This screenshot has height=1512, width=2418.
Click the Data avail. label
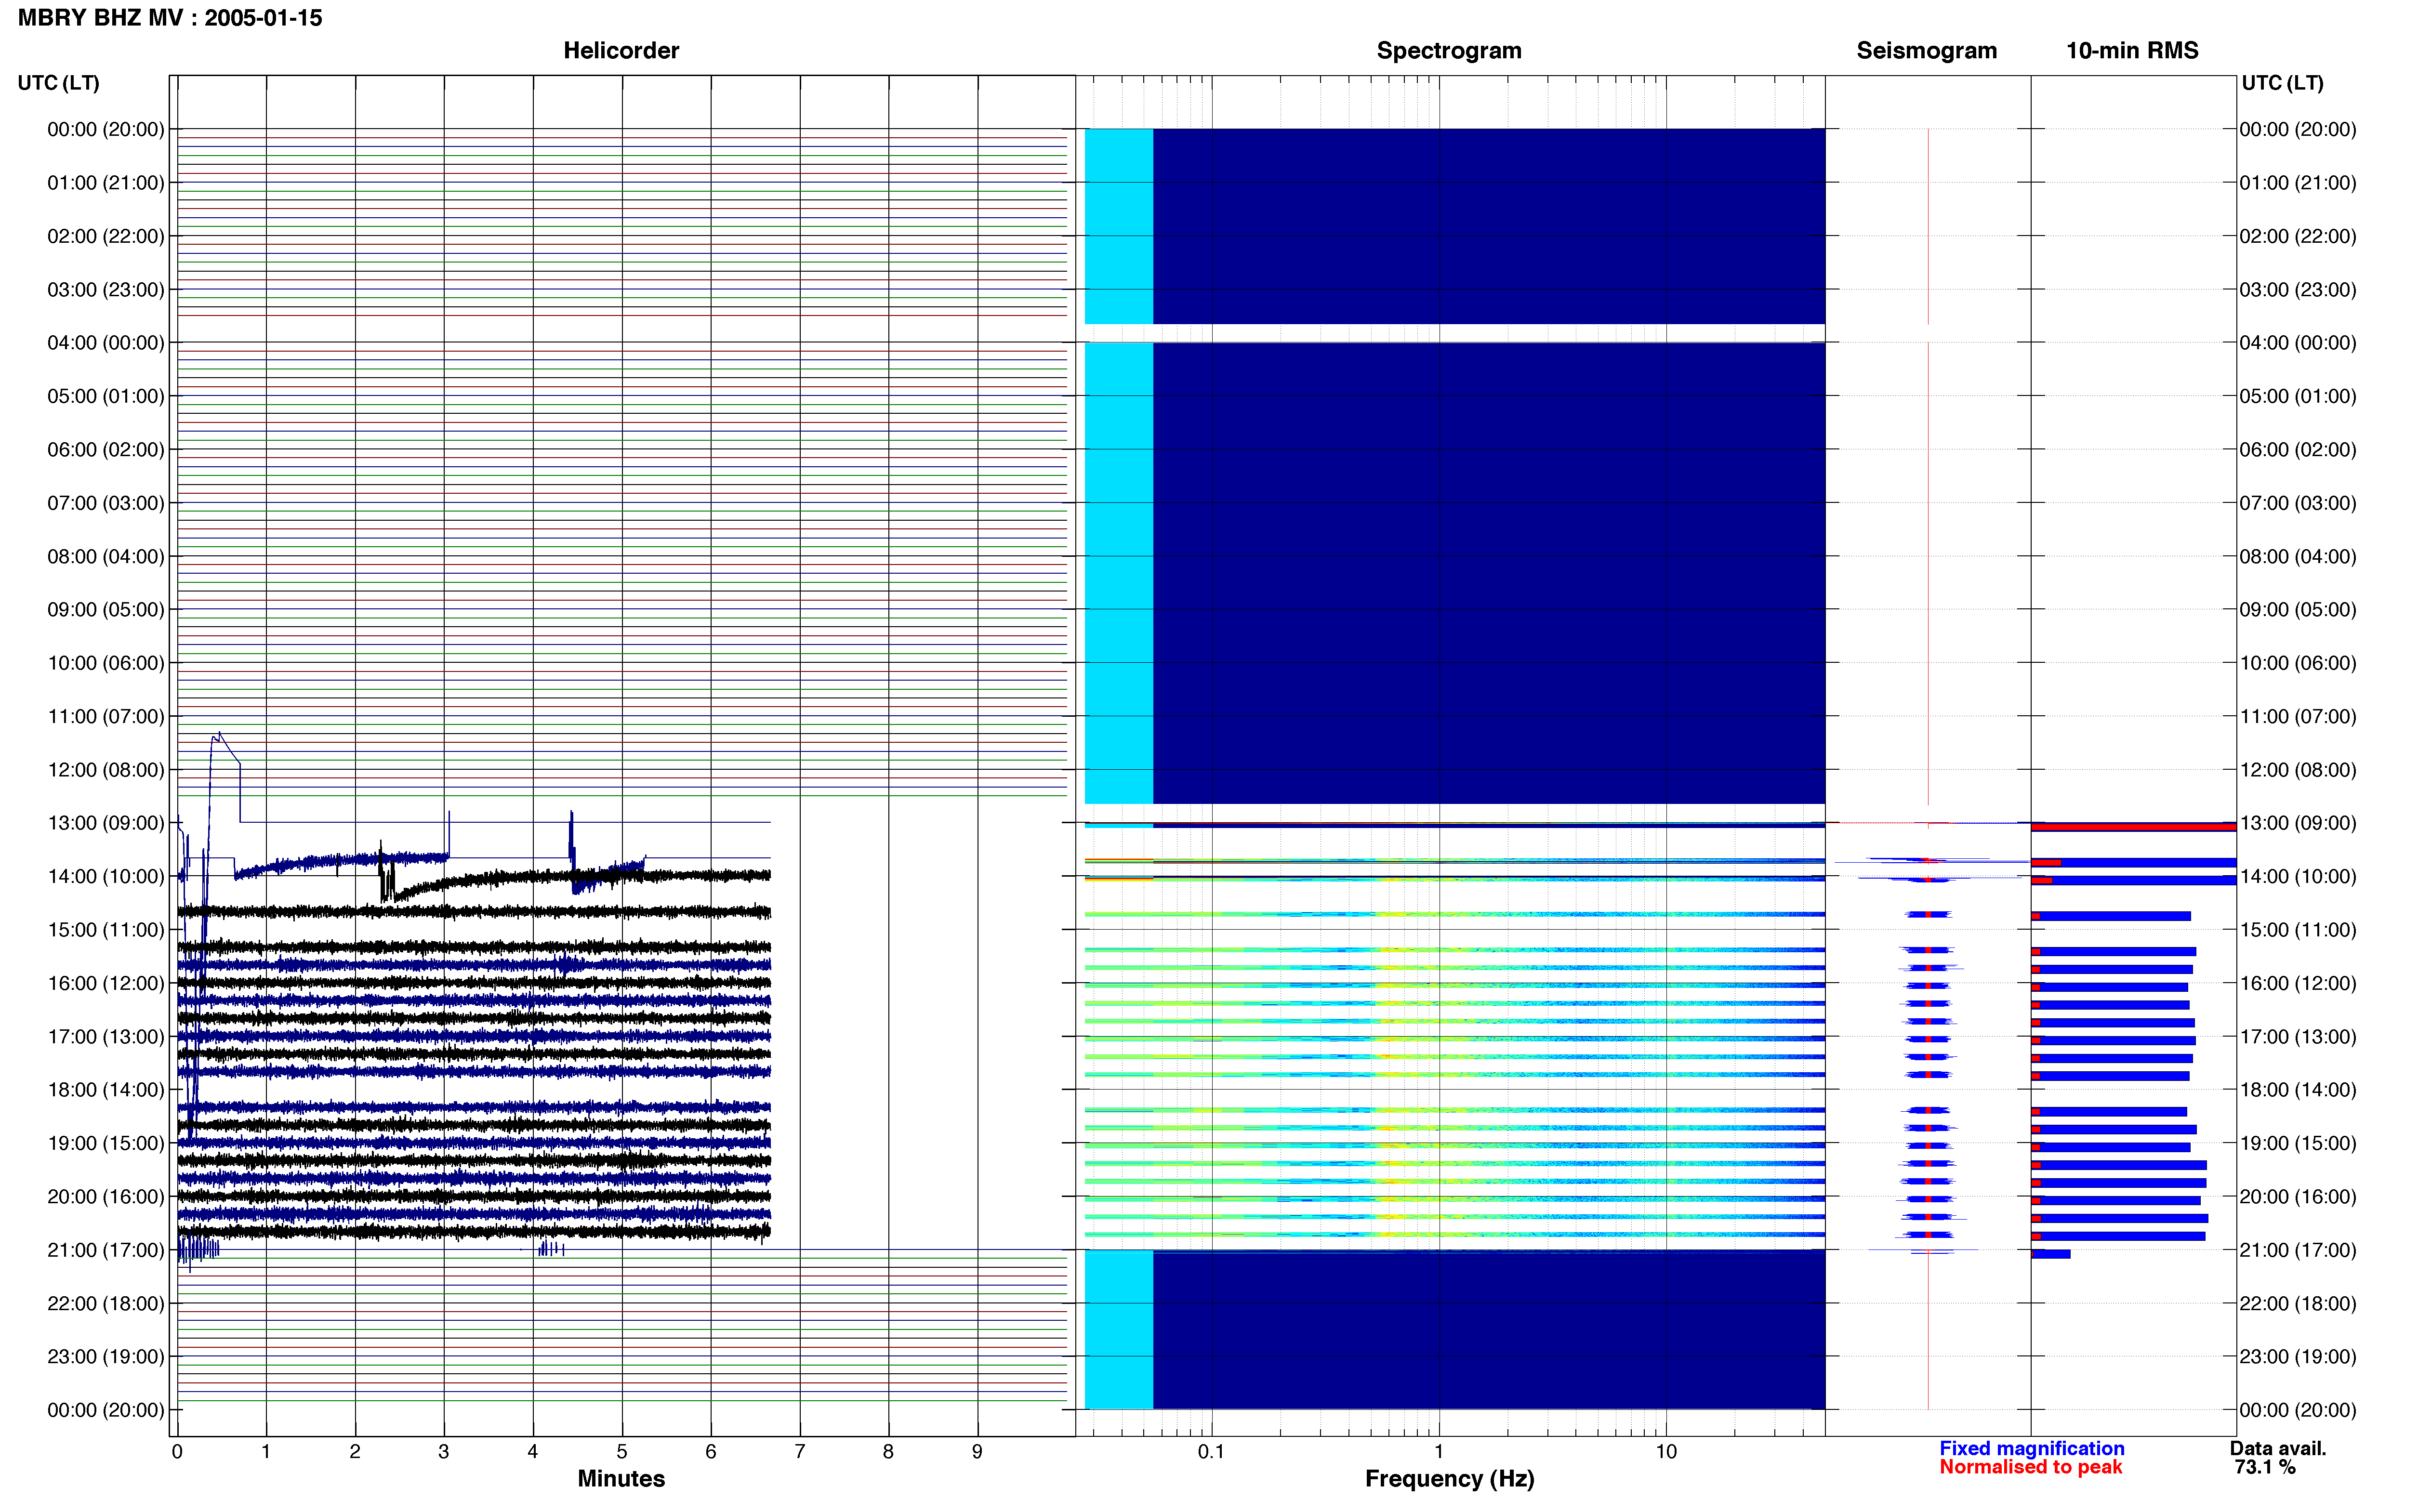tap(2278, 1448)
